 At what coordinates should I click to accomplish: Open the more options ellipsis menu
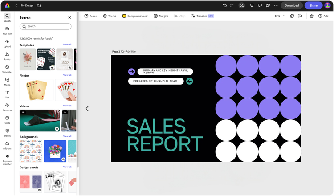pos(276,5)
